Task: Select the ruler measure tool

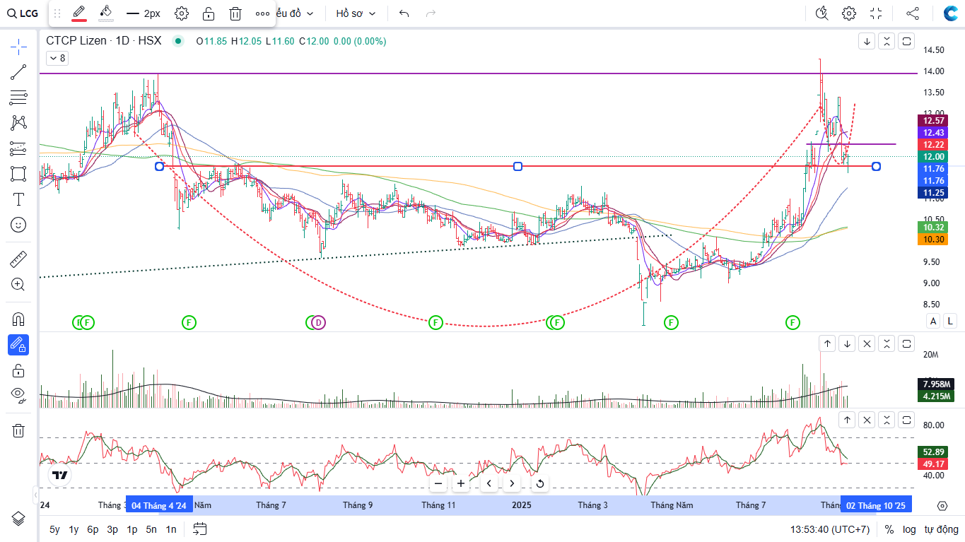Action: pos(18,259)
